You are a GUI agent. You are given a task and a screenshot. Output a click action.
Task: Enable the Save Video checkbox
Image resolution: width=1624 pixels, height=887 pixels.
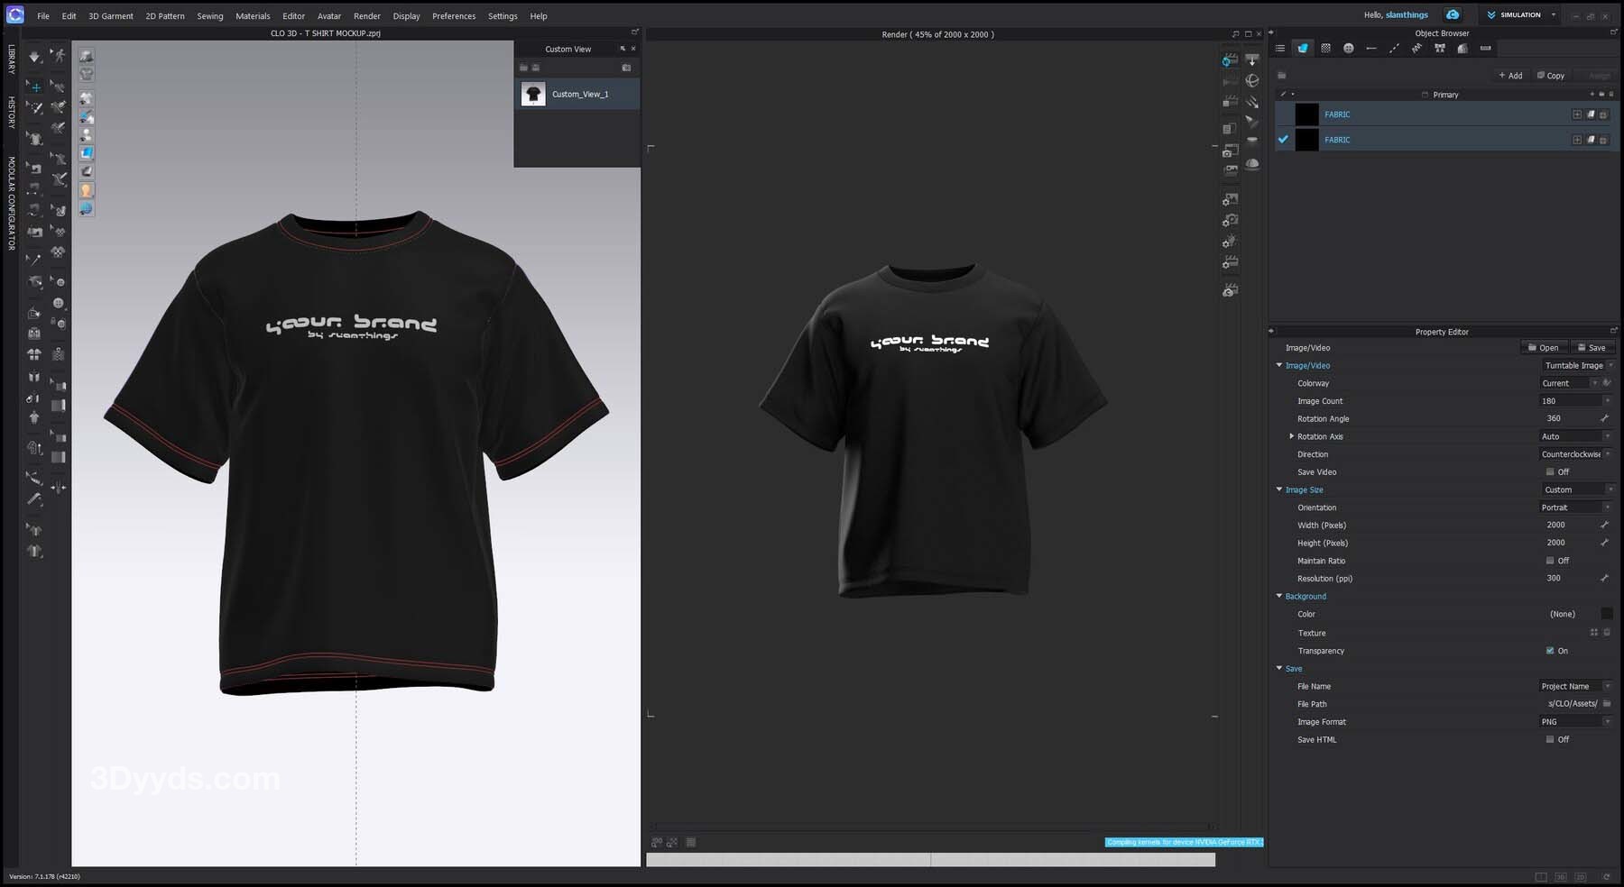[1550, 472]
